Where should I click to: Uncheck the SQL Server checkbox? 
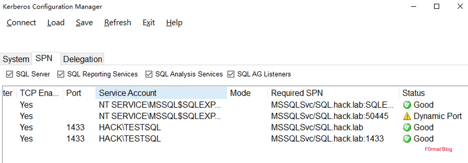pyautogui.click(x=9, y=74)
